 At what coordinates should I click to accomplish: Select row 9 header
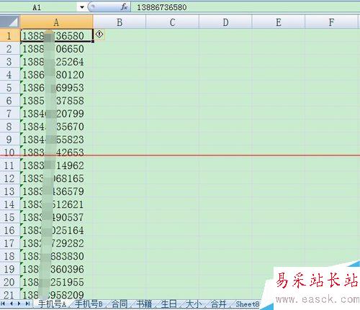(9, 140)
